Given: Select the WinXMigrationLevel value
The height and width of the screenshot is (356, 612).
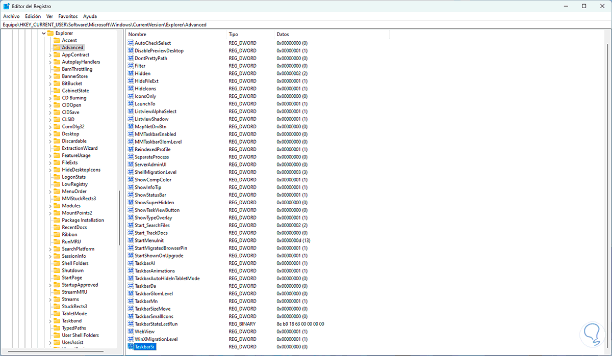Looking at the screenshot, I should pyautogui.click(x=156, y=339).
